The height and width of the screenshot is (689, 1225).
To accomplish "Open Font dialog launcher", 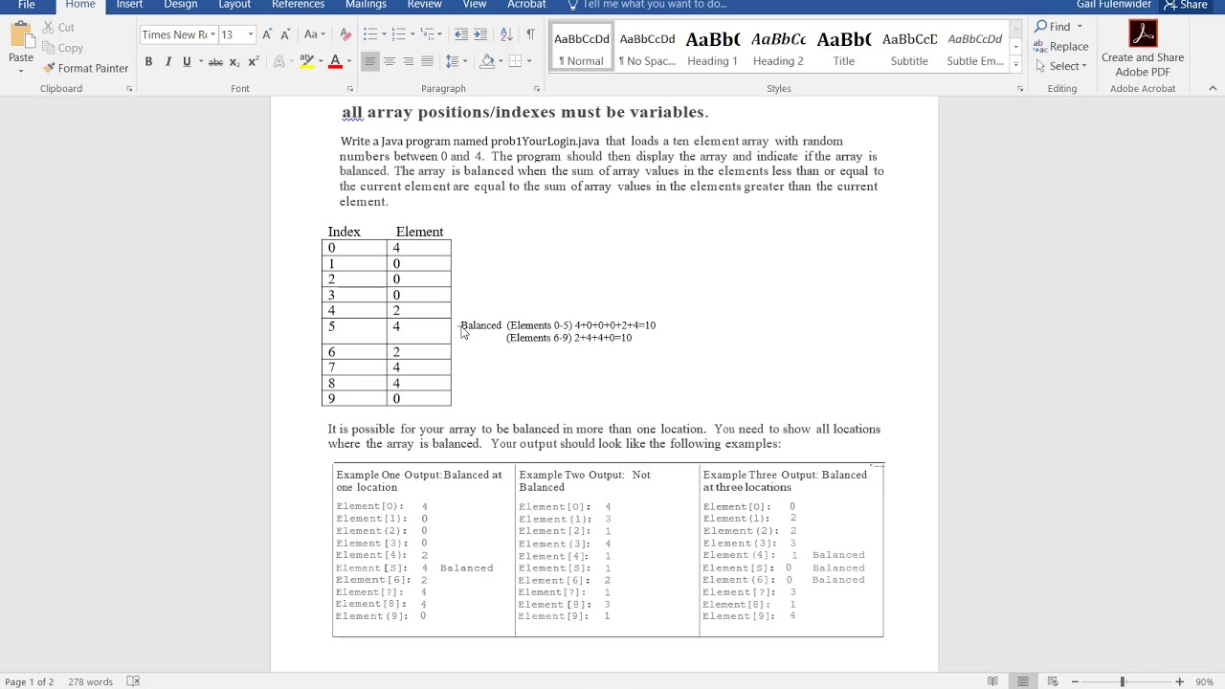I will 349,89.
